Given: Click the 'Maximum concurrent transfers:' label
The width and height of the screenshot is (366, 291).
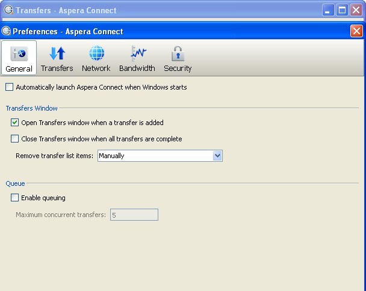Looking at the screenshot, I should pyautogui.click(x=61, y=215).
